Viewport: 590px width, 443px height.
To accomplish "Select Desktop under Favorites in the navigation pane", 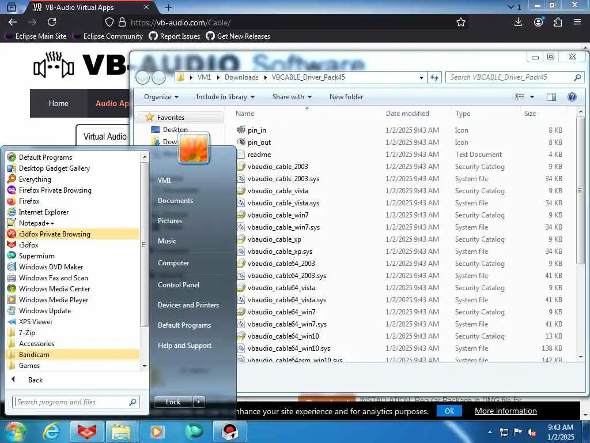I will (x=175, y=129).
